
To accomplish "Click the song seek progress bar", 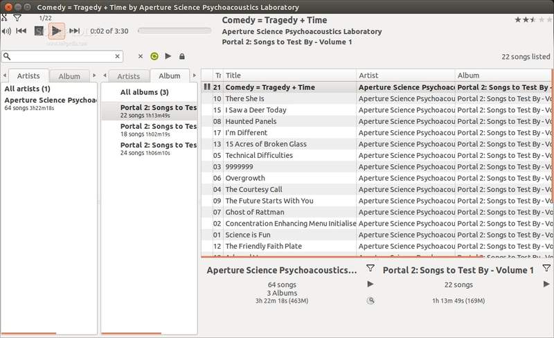I will click(175, 30).
